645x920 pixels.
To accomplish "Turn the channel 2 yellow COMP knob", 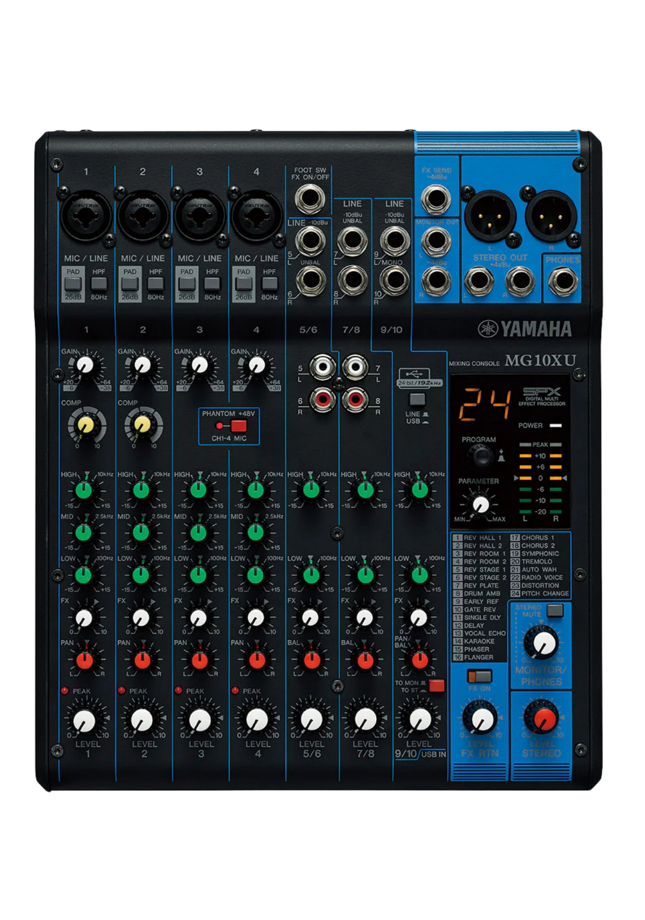I will tap(142, 425).
